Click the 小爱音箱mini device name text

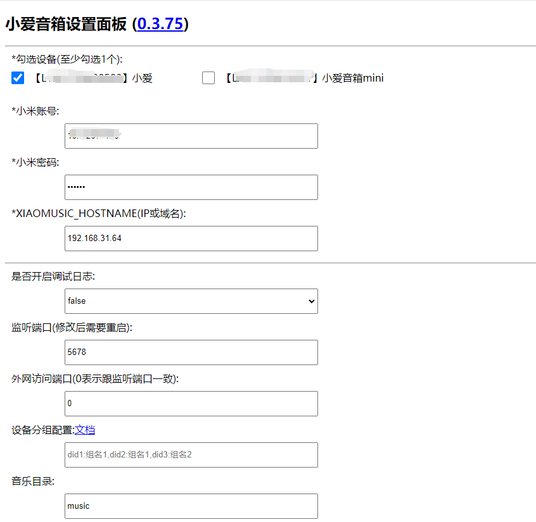coord(352,78)
